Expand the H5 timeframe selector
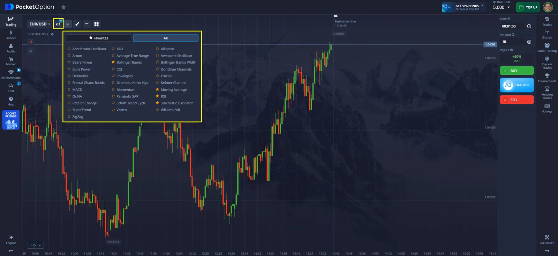 [x=36, y=245]
